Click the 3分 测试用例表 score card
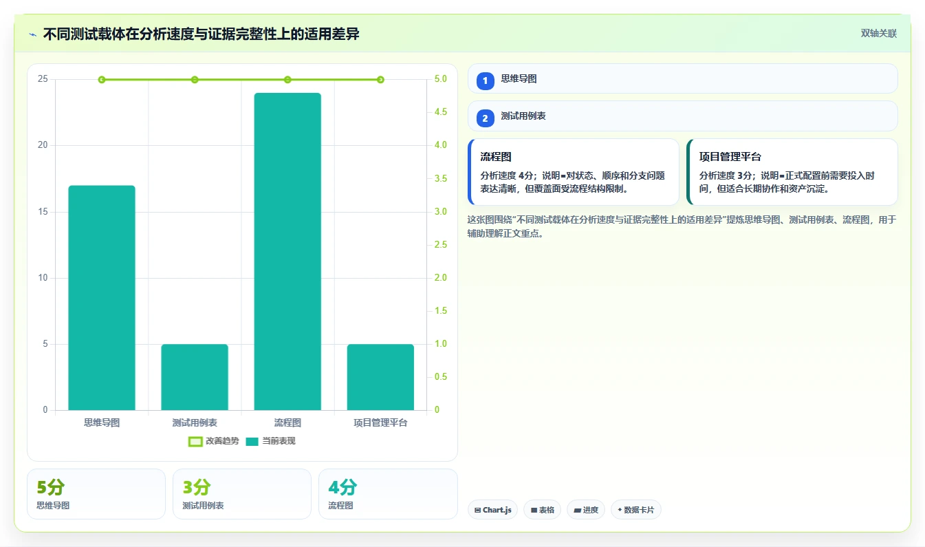This screenshot has width=925, height=547. (x=242, y=494)
